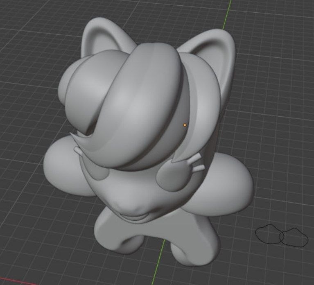Click the left brush cursor outline circle
314x285 pixels.
pyautogui.click(x=270, y=234)
